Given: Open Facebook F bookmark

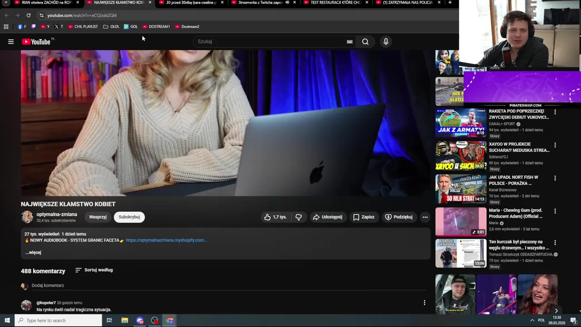Looking at the screenshot, I should tap(22, 27).
